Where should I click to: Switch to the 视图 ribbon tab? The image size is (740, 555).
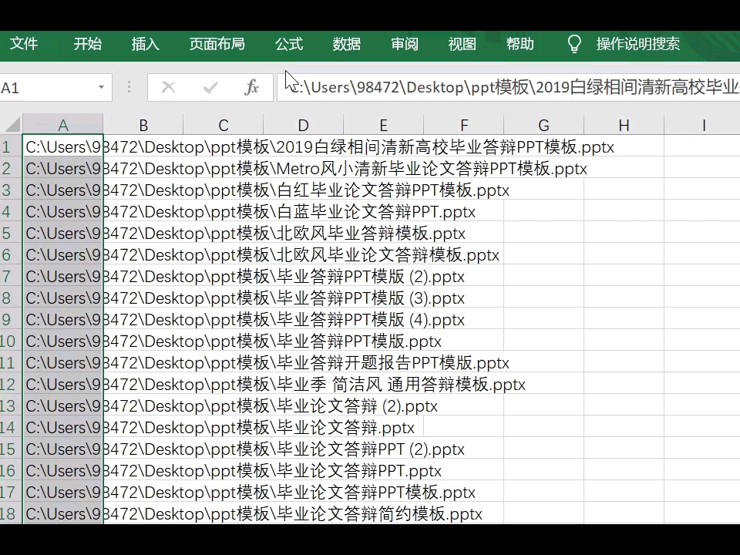click(461, 44)
